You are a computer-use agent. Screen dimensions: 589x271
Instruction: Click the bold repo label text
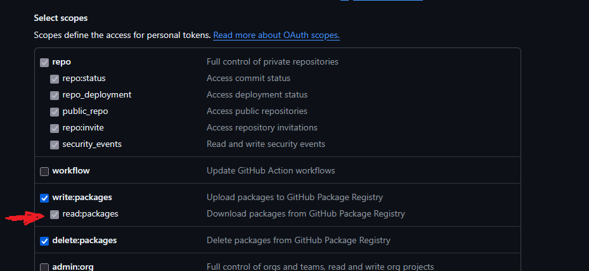(61, 62)
